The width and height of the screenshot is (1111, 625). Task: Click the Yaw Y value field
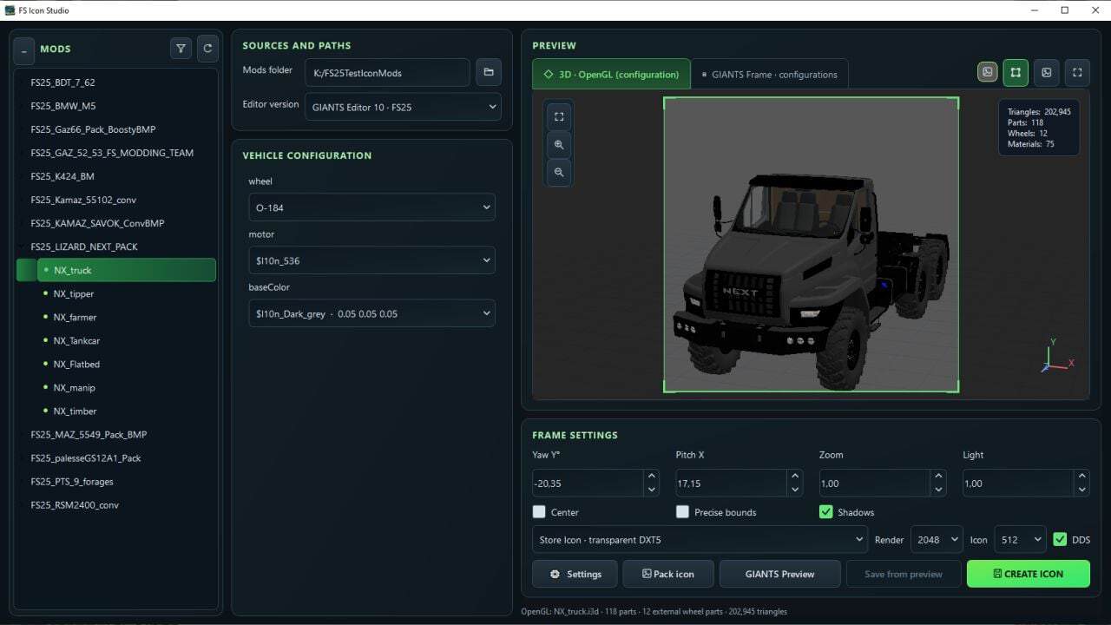[x=588, y=484]
